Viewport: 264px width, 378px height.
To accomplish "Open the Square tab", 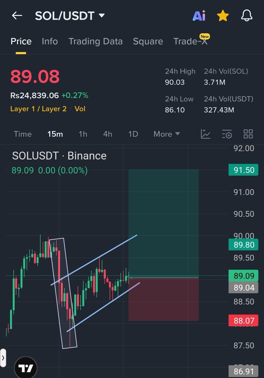I will 148,41.
